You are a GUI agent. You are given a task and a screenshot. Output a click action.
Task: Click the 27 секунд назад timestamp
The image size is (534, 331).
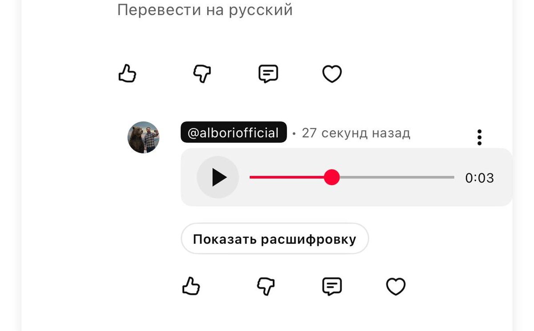click(356, 133)
